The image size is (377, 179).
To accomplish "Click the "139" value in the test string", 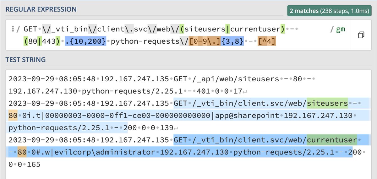I will coord(167,128).
